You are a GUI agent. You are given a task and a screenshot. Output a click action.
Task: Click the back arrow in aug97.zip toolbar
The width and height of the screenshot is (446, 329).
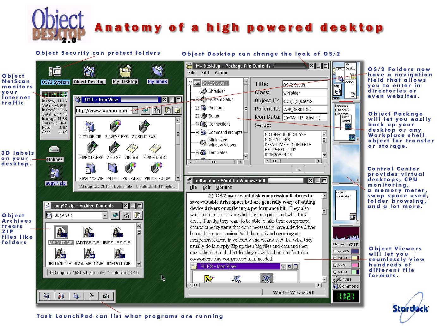[x=115, y=215]
